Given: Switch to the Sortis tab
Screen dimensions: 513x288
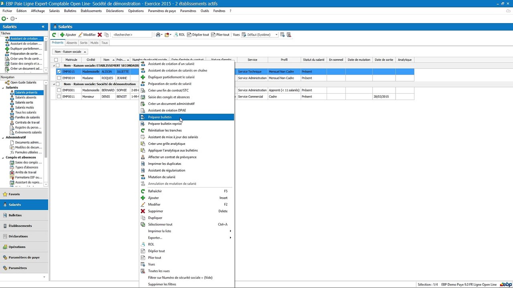Looking at the screenshot, I should pyautogui.click(x=83, y=43).
